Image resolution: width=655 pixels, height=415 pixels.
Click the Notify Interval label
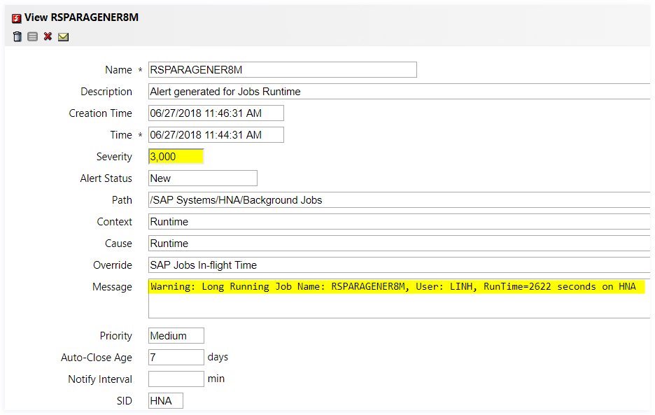(x=100, y=379)
